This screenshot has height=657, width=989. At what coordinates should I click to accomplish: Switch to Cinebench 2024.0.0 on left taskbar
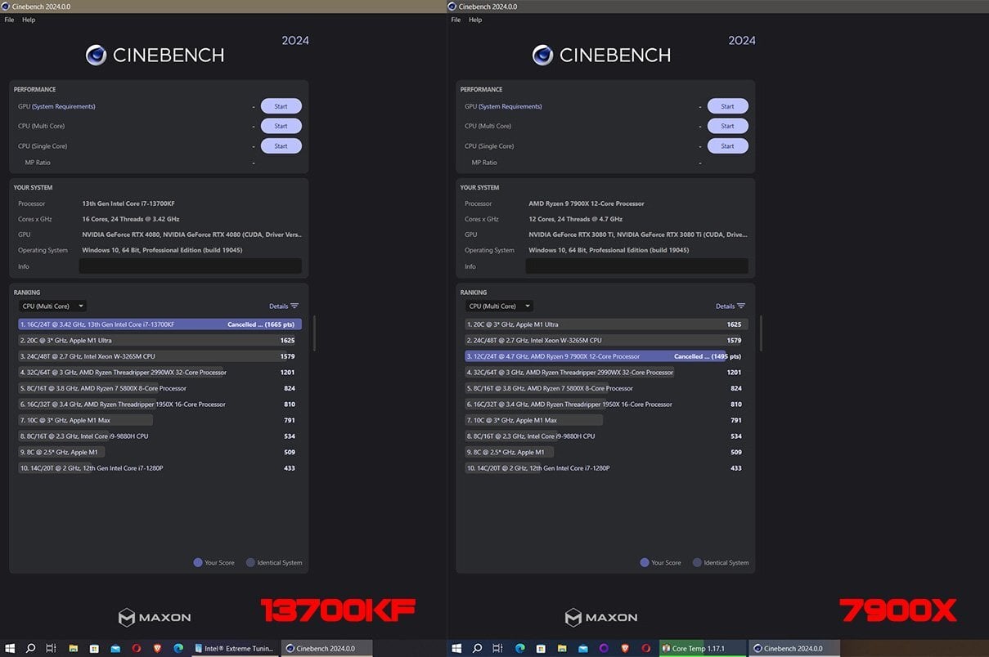326,649
